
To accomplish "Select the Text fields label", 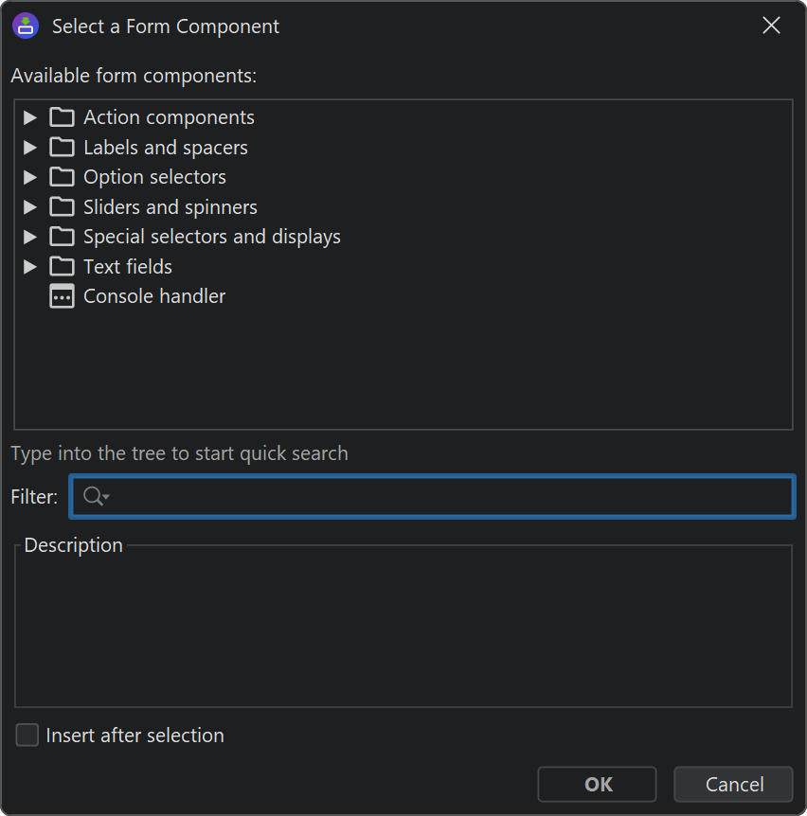I will (x=128, y=267).
